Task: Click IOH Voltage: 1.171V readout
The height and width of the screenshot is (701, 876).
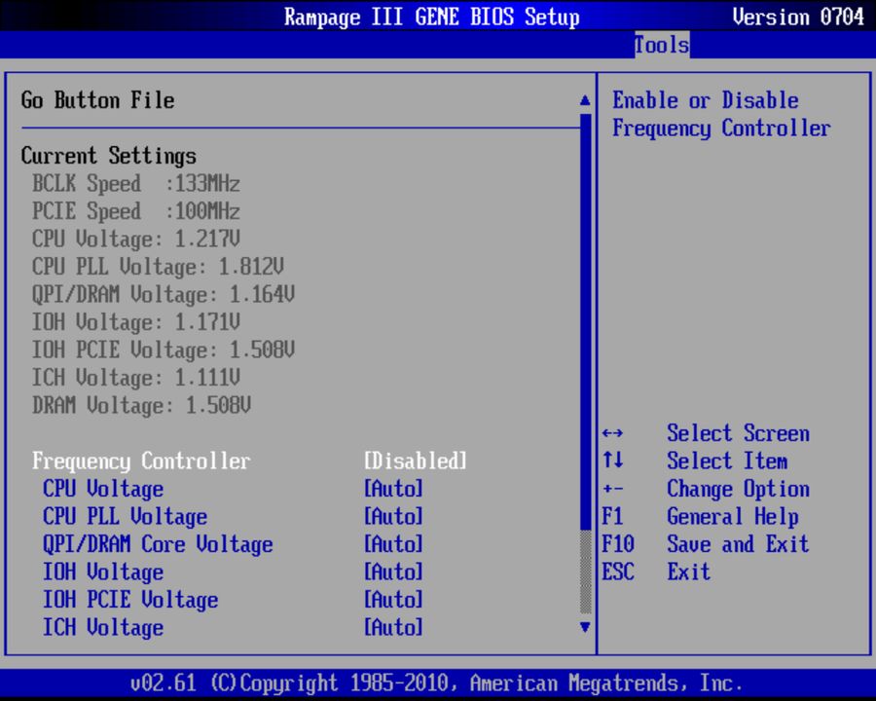Action: coord(136,322)
